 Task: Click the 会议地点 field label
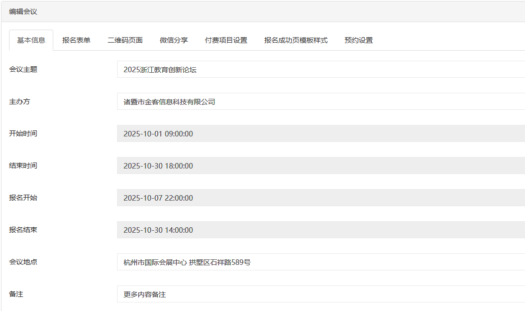click(23, 262)
